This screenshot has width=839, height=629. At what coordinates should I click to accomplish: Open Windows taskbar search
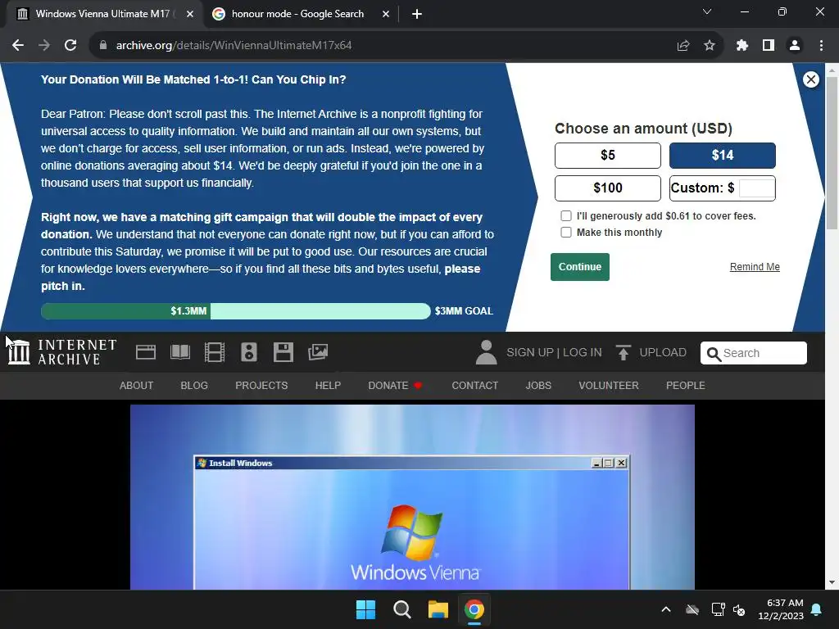pos(401,609)
